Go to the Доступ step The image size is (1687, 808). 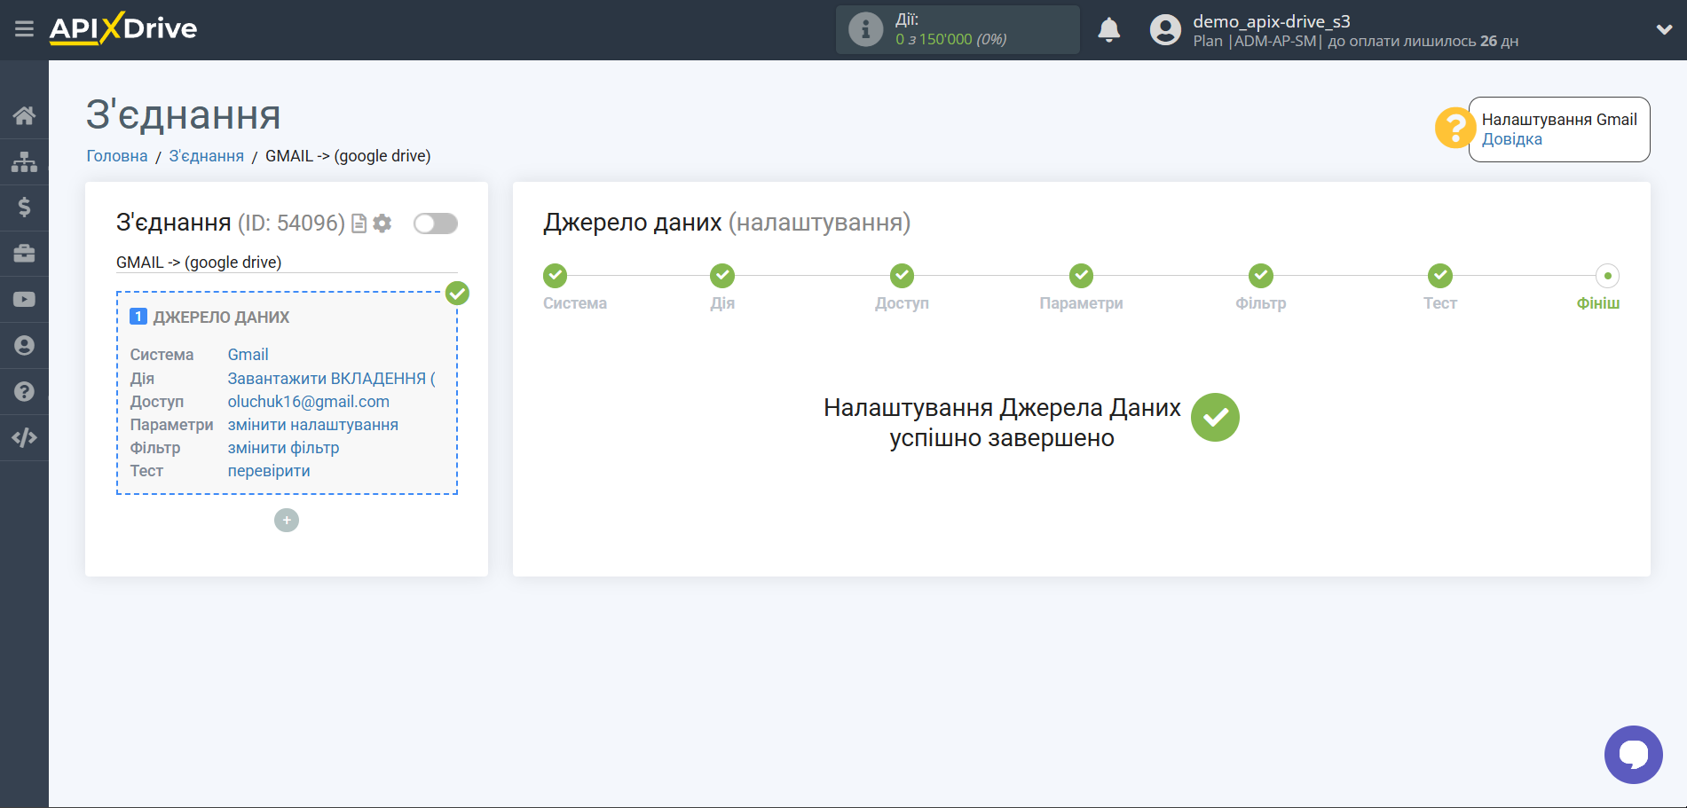902,276
